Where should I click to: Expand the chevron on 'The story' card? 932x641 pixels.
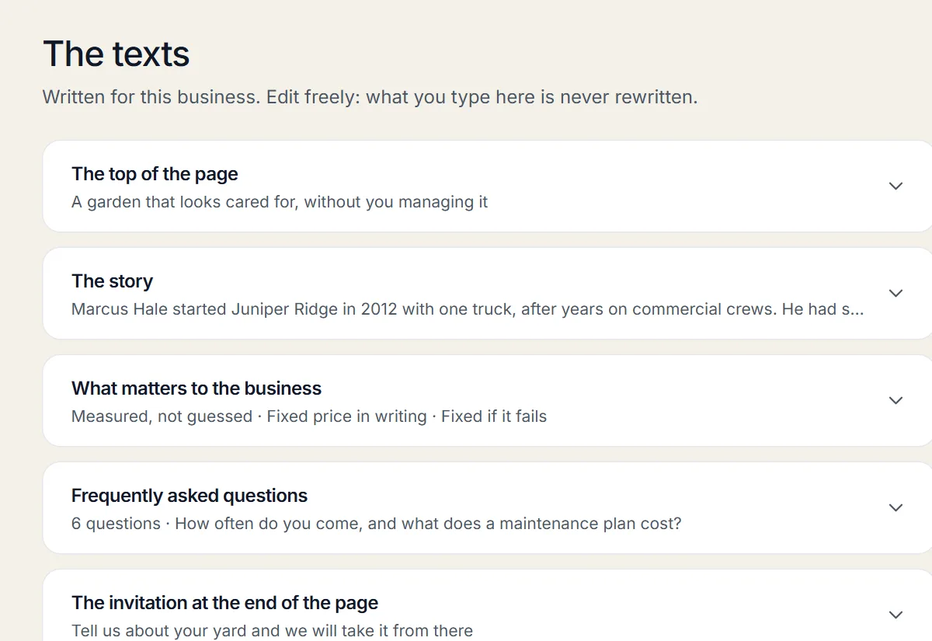click(x=895, y=294)
